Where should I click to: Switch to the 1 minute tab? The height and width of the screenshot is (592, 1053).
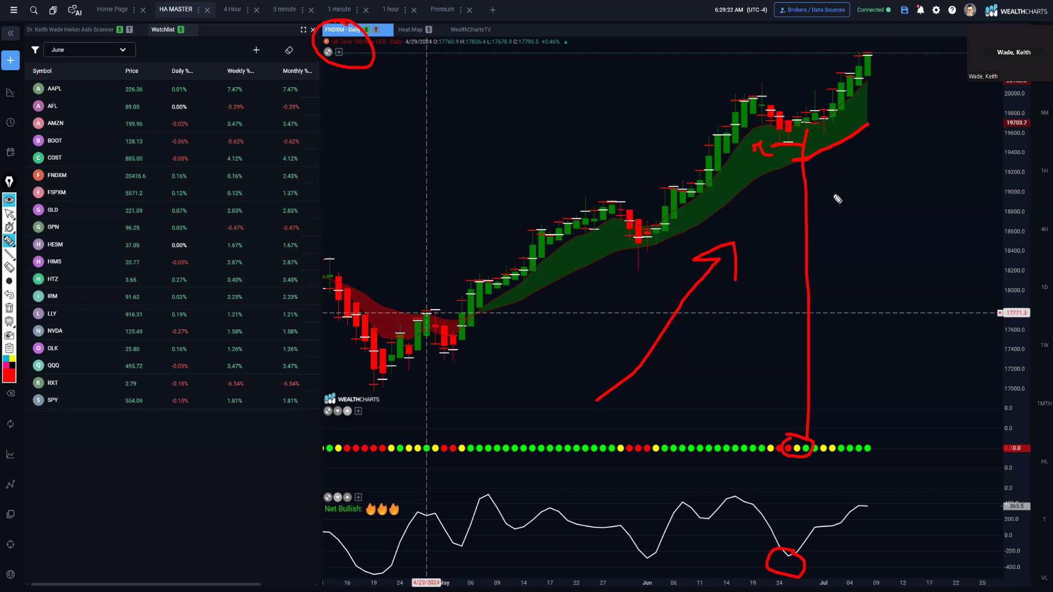[x=339, y=9]
